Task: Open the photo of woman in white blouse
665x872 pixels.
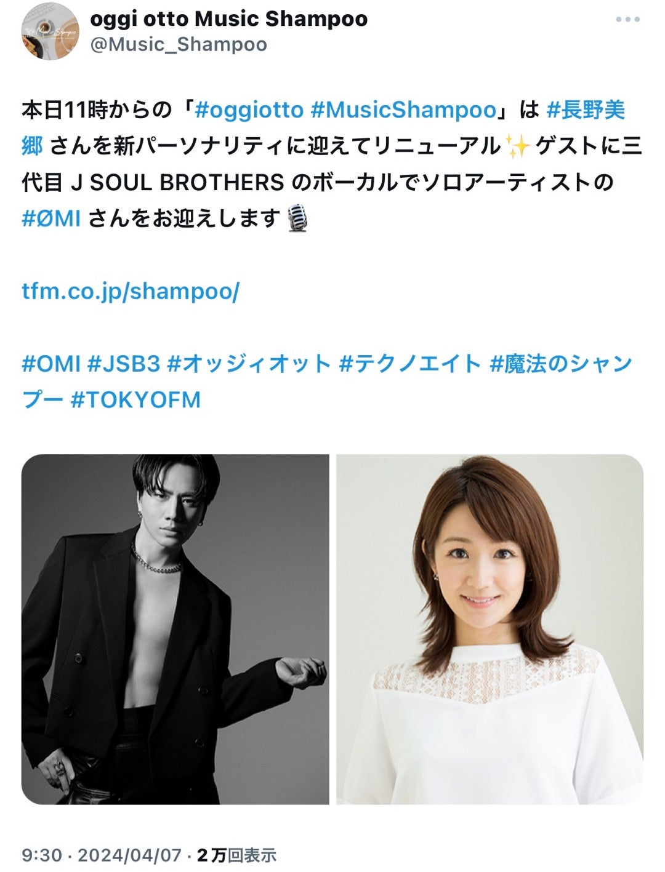Action: point(490,629)
